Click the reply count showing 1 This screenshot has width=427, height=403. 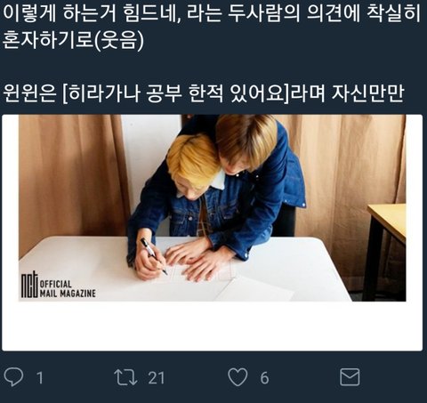tap(39, 378)
